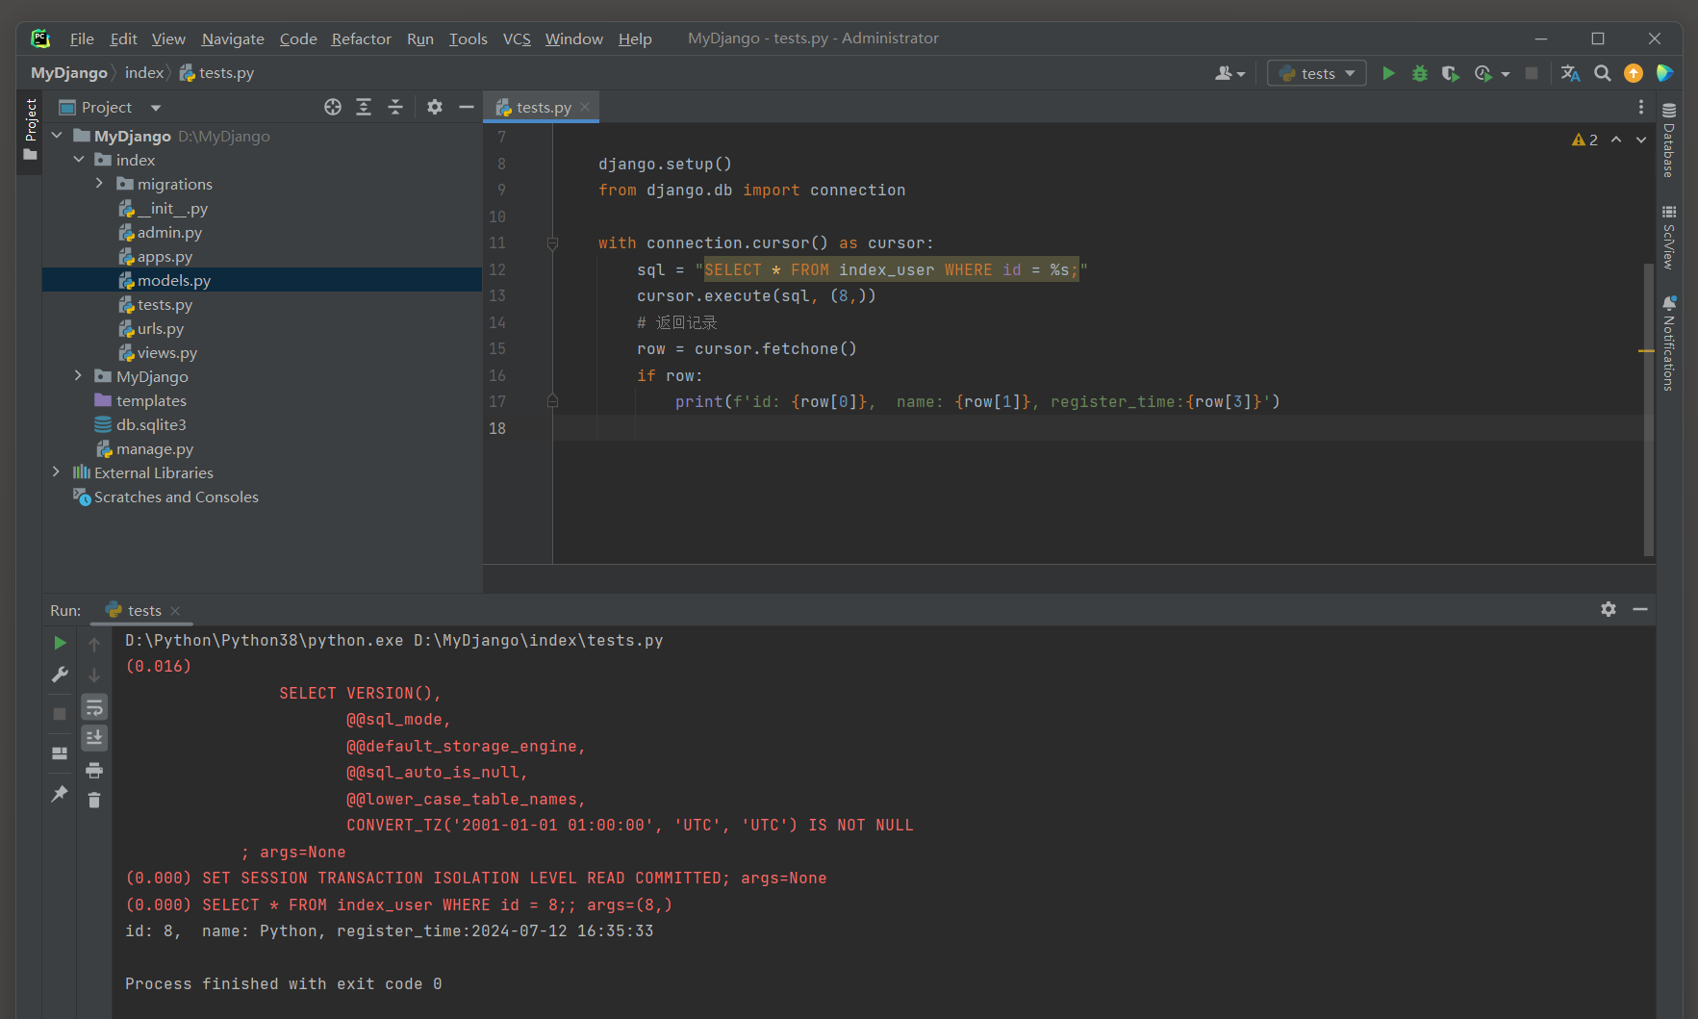
Task: Open the profiler run icon
Action: coord(1483,73)
